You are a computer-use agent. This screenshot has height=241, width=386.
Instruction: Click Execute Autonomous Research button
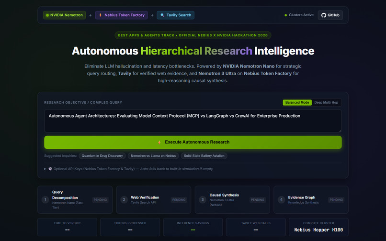pyautogui.click(x=193, y=142)
